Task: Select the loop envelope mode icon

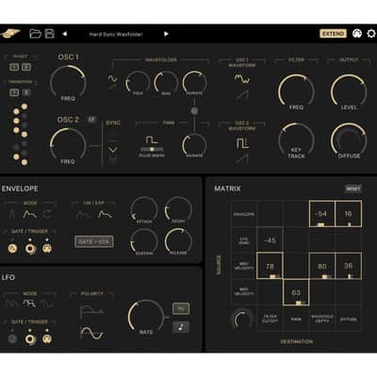Action: [x=47, y=214]
